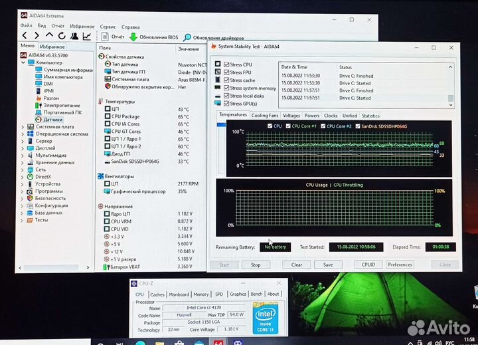Switch to the Memory tab in CPU-Z
The width and height of the screenshot is (478, 345).
click(201, 294)
